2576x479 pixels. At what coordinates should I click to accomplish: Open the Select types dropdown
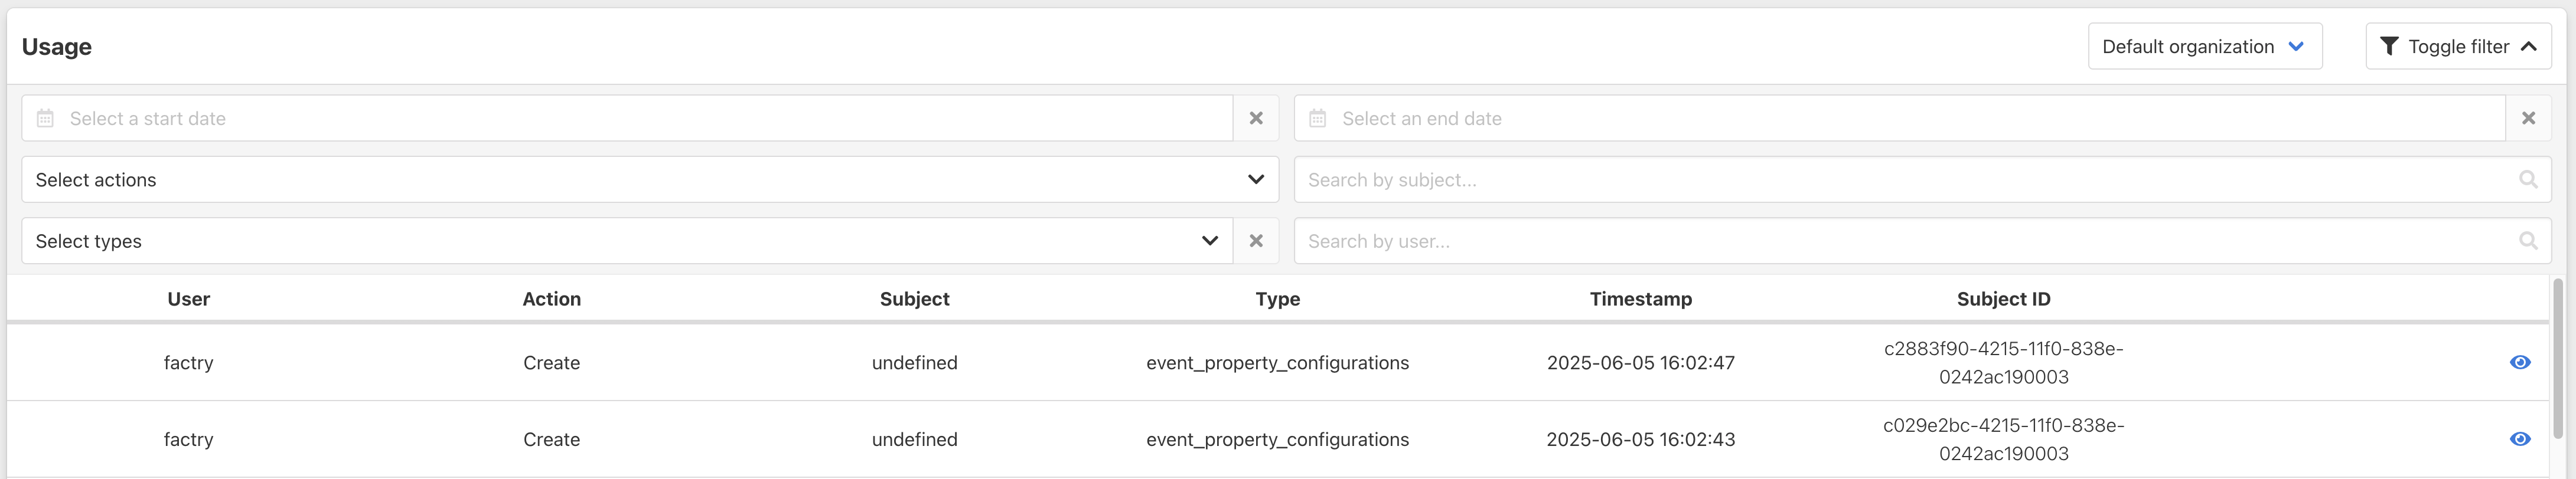click(x=627, y=241)
